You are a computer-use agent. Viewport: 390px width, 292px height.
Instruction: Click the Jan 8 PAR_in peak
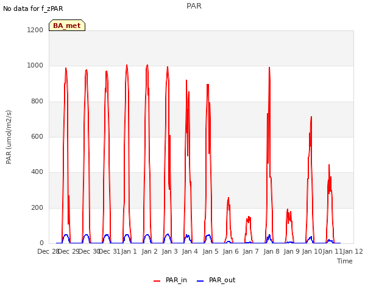click(269, 68)
